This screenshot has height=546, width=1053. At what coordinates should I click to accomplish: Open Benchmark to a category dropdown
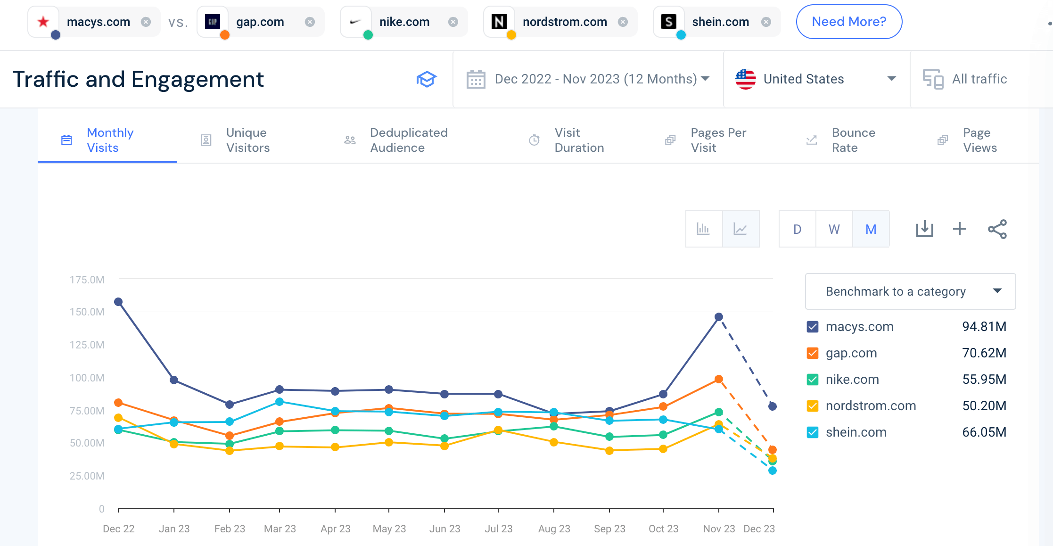(x=911, y=291)
